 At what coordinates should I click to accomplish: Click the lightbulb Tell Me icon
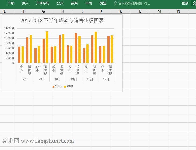tap(115, 3)
